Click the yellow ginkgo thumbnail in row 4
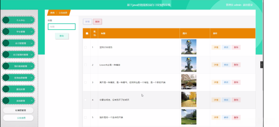This screenshot has width=279, height=127. point(189,99)
